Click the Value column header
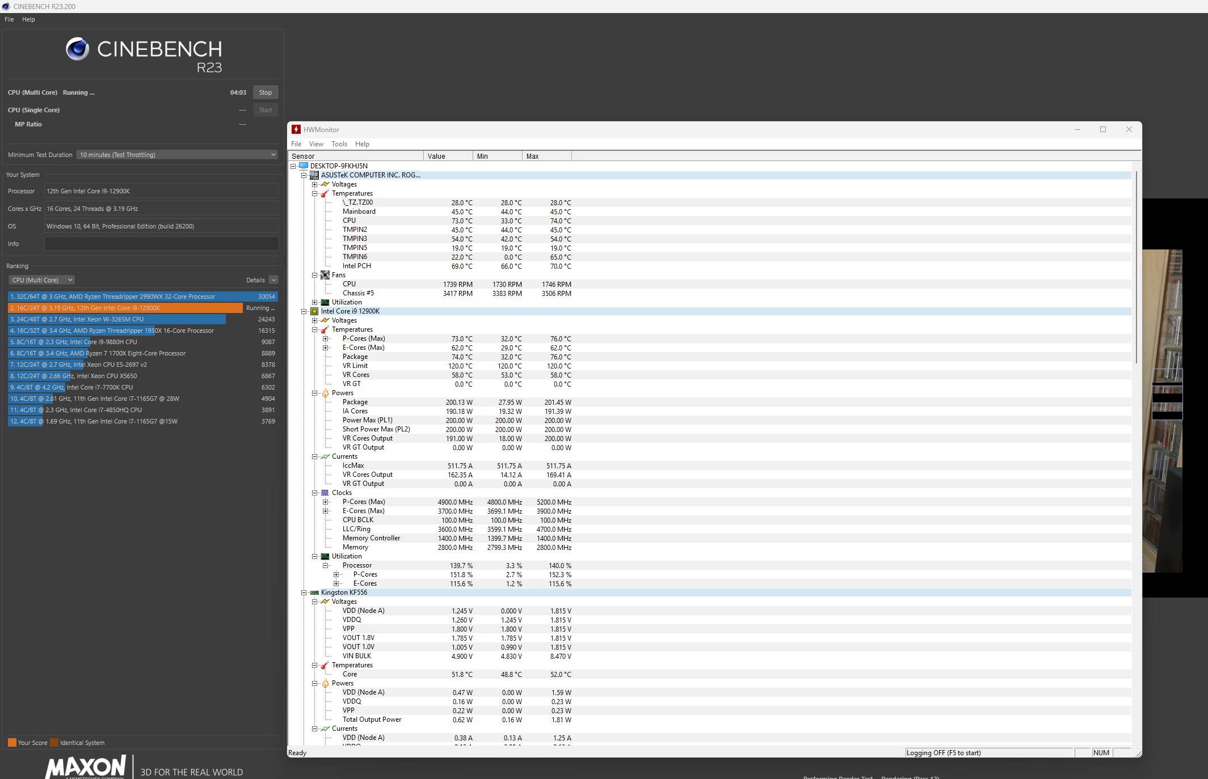 (448, 156)
